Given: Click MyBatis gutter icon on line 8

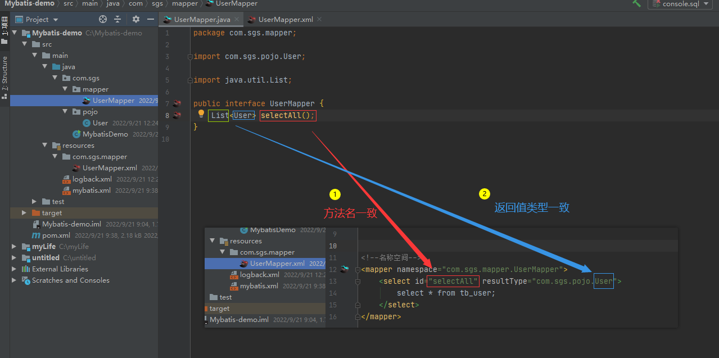Looking at the screenshot, I should click(x=177, y=115).
